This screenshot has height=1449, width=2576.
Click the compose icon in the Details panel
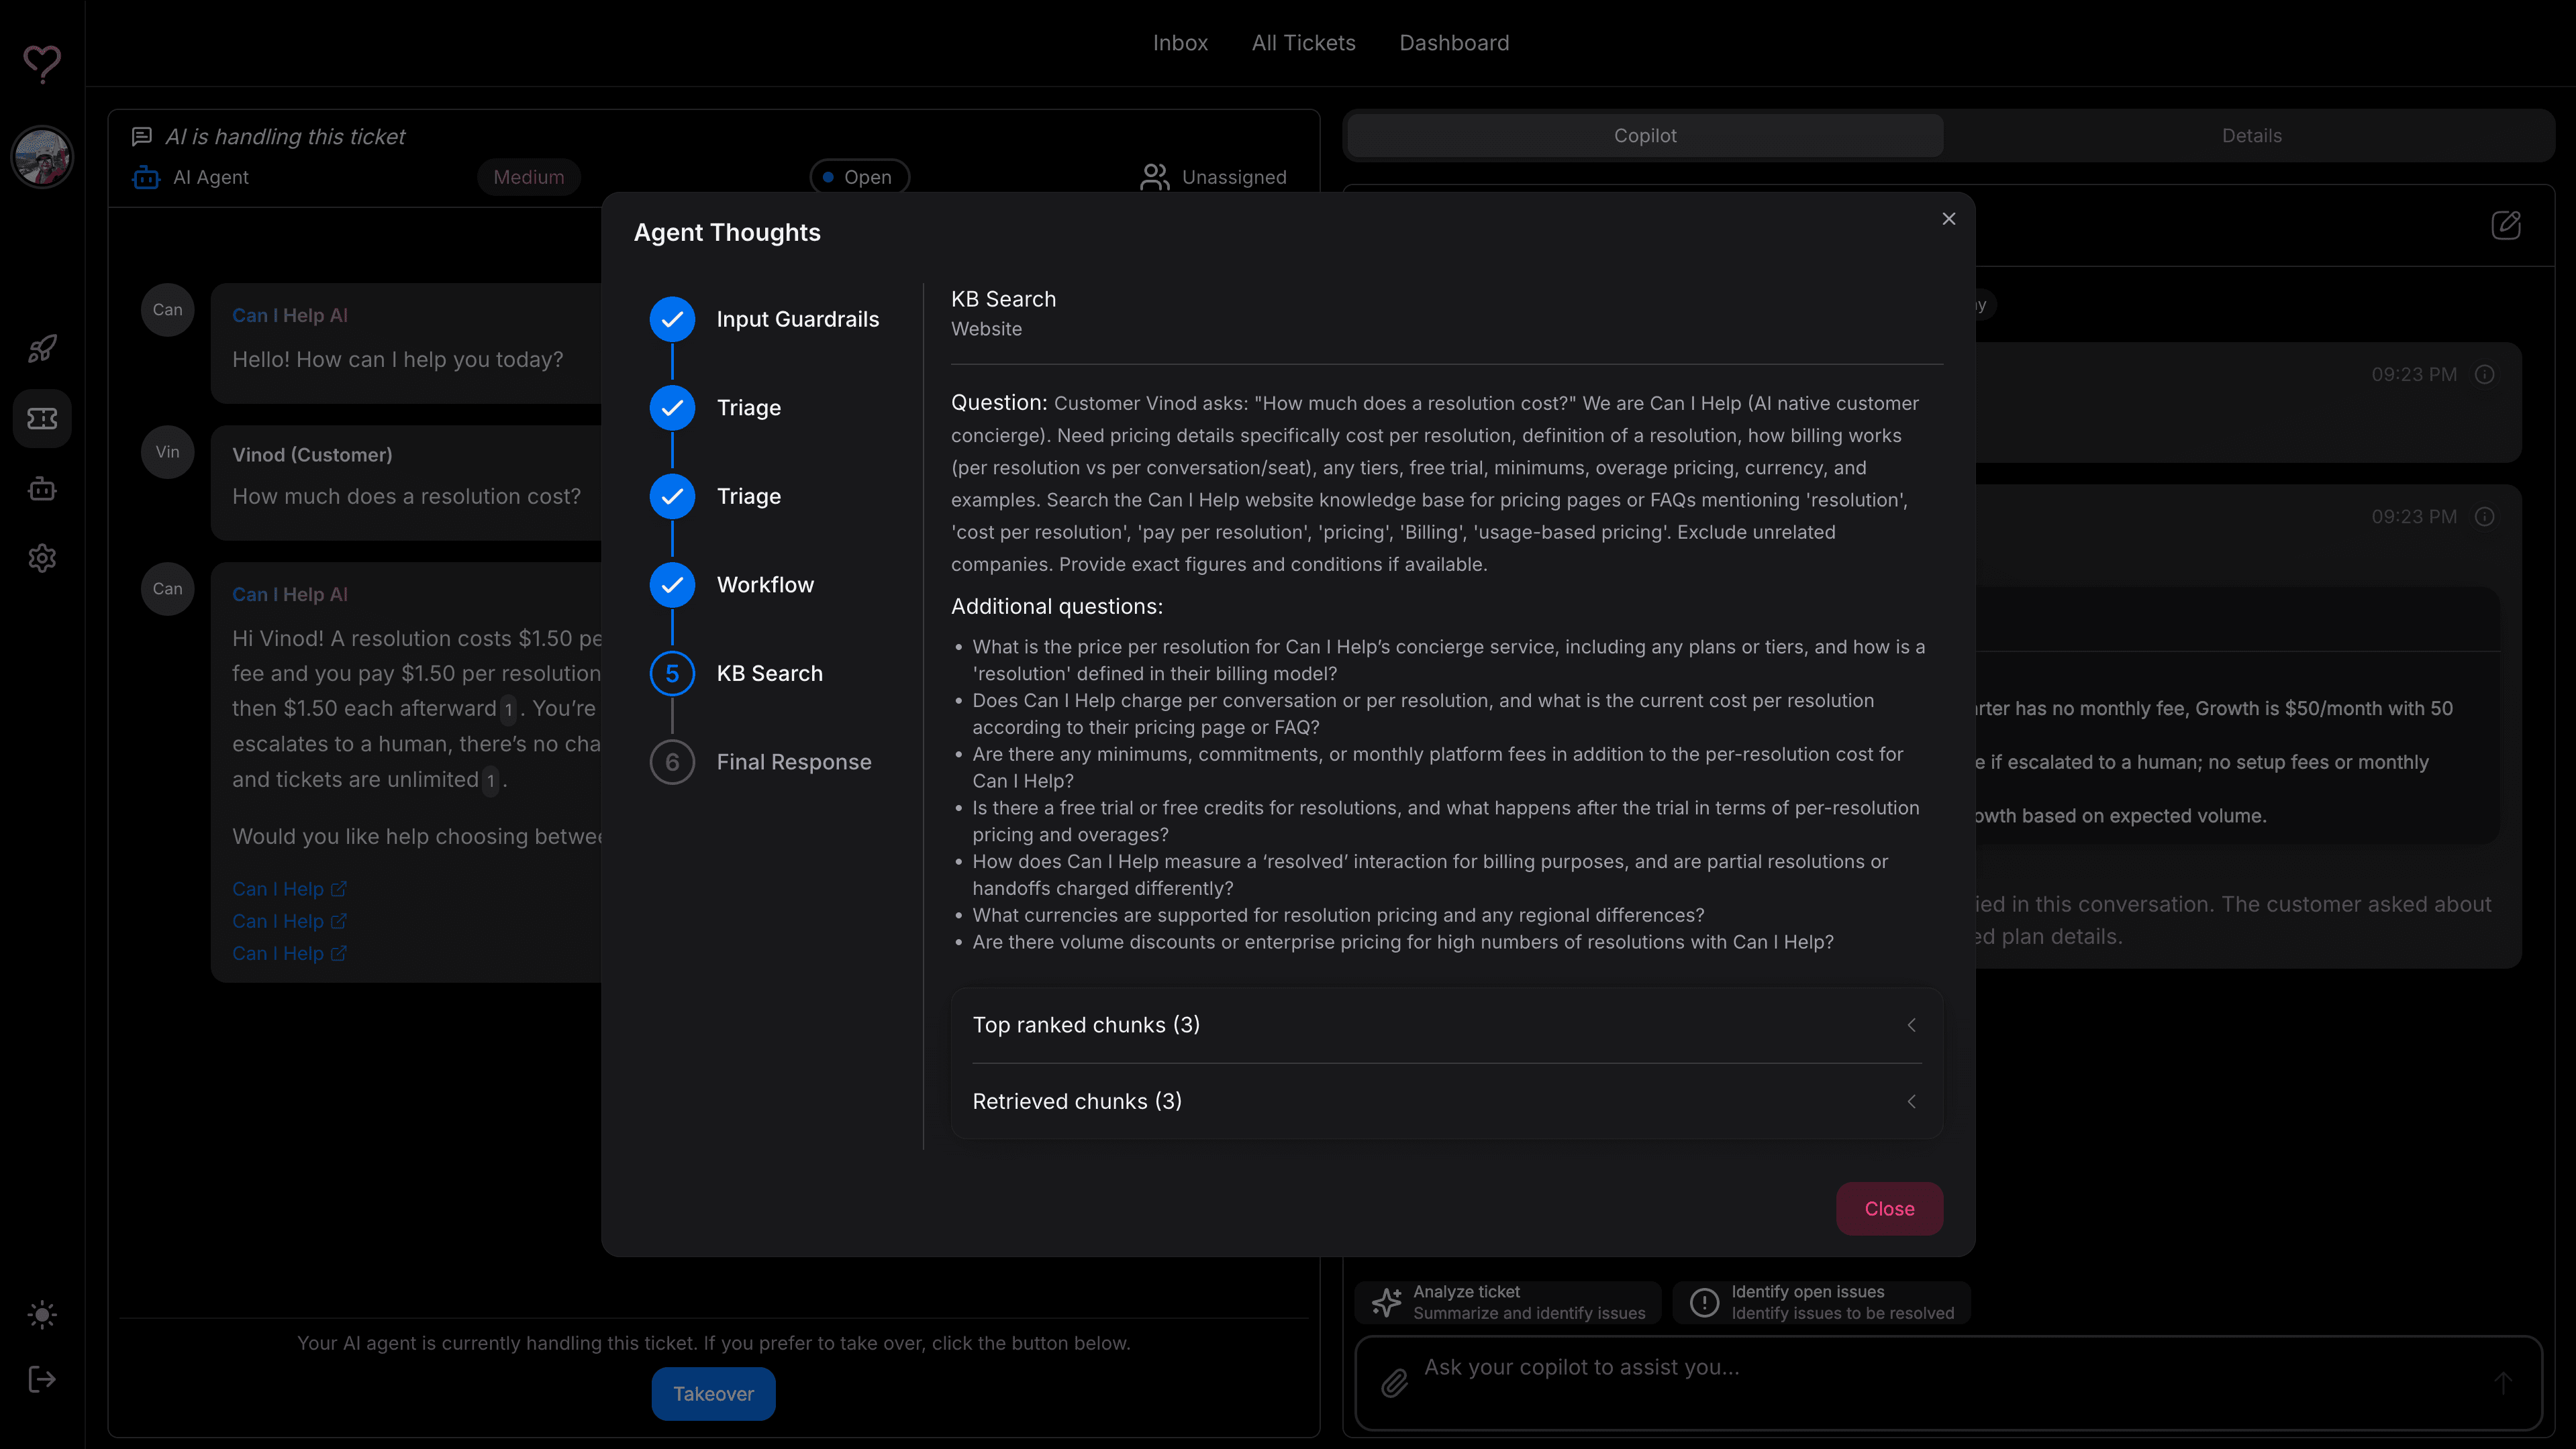pos(2506,225)
